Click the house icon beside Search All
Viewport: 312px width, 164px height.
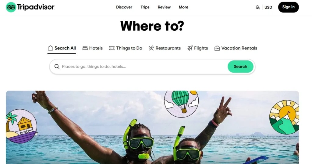click(50, 48)
